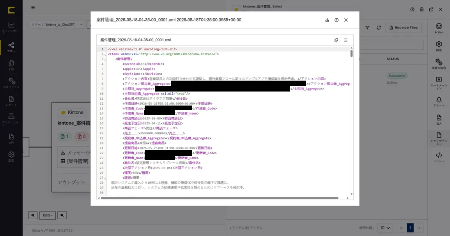The width and height of the screenshot is (450, 236).
Task: Close the kintone_案件管理_Select panel
Action: coord(441,9)
